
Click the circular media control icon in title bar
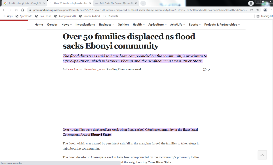click(x=251, y=3)
